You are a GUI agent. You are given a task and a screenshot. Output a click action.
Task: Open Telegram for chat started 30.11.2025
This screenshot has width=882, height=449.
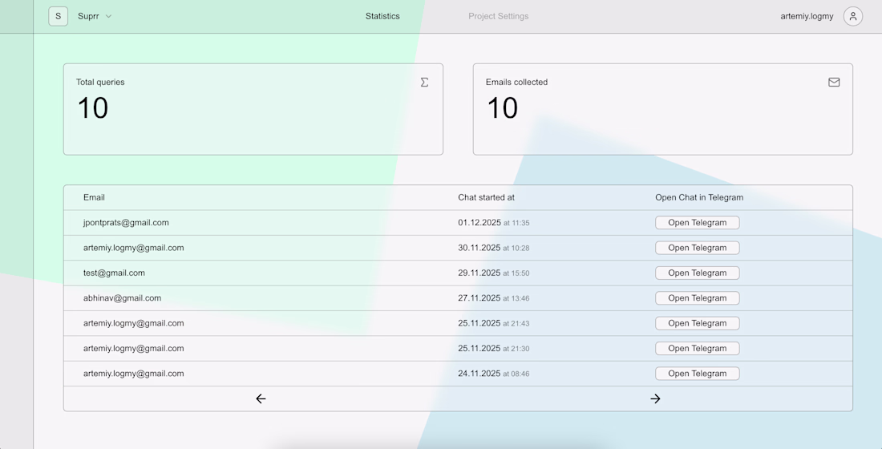pos(697,248)
